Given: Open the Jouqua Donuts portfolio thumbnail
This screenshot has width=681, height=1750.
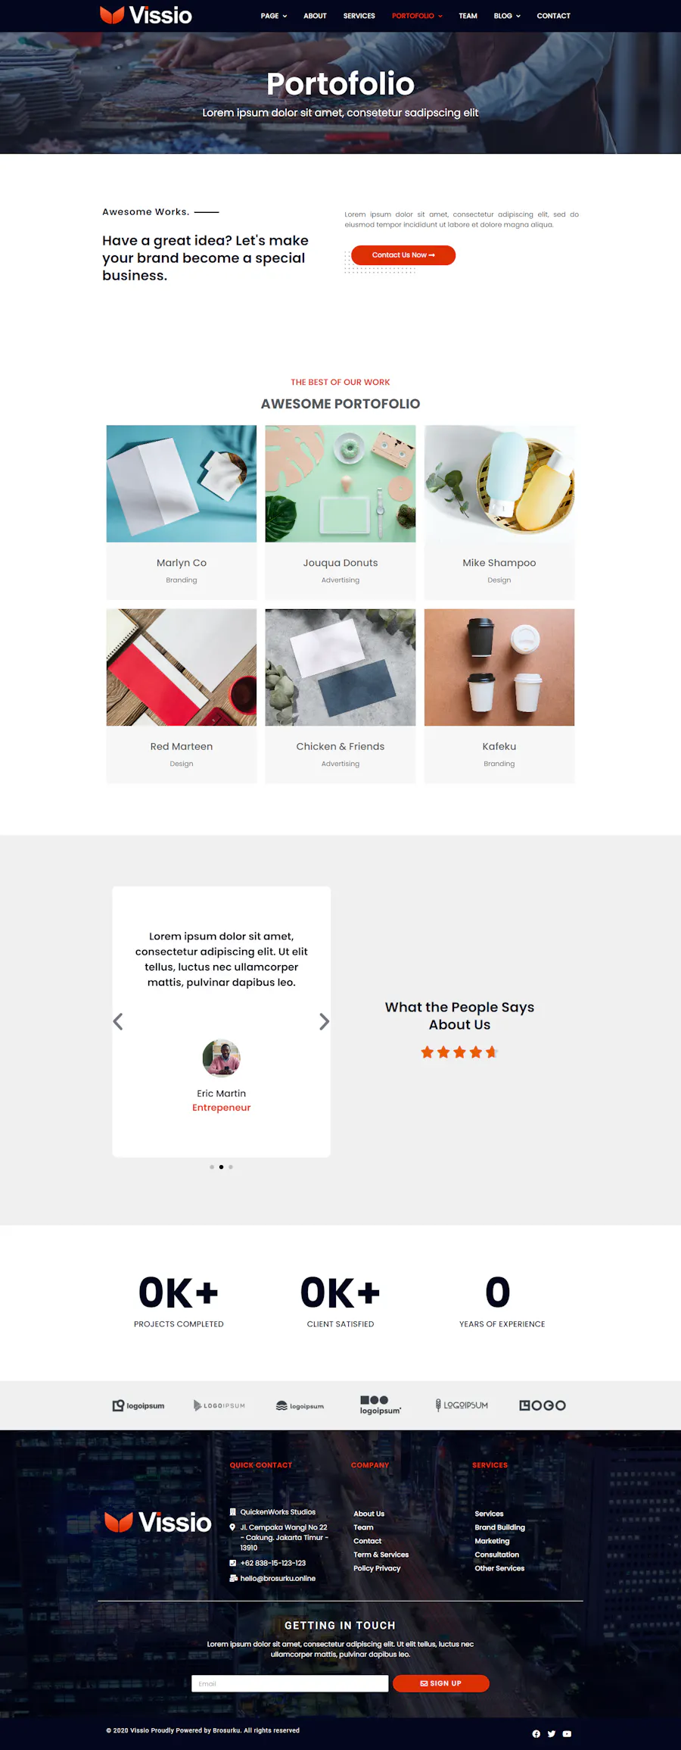Looking at the screenshot, I should (340, 483).
